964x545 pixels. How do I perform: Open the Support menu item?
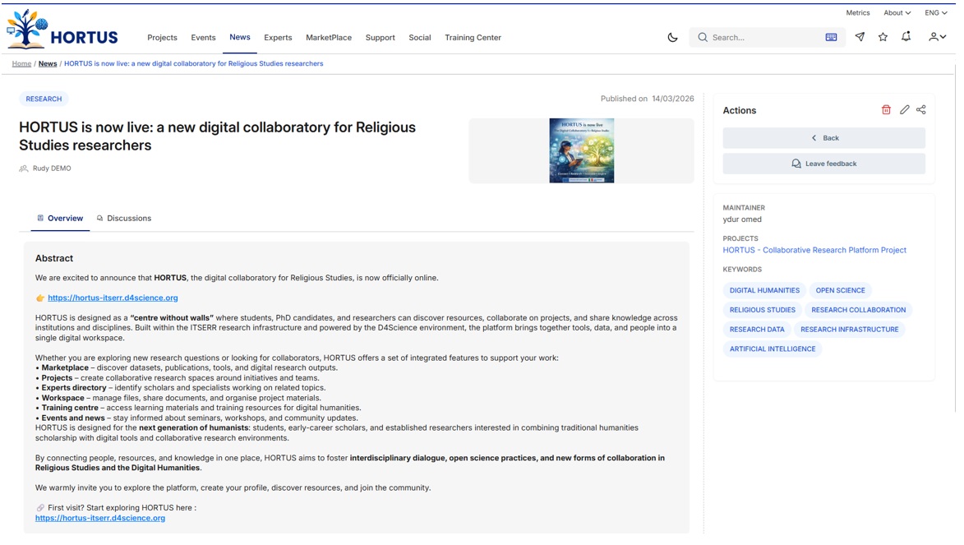[x=380, y=38]
